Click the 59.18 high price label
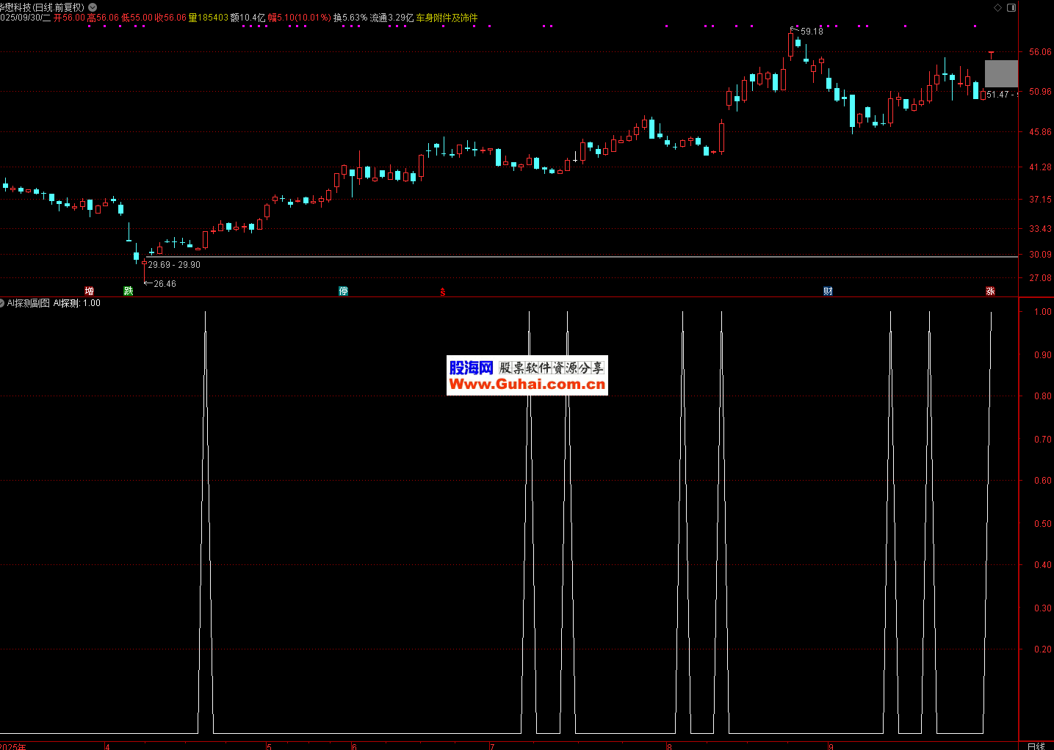This screenshot has width=1054, height=750. point(812,32)
